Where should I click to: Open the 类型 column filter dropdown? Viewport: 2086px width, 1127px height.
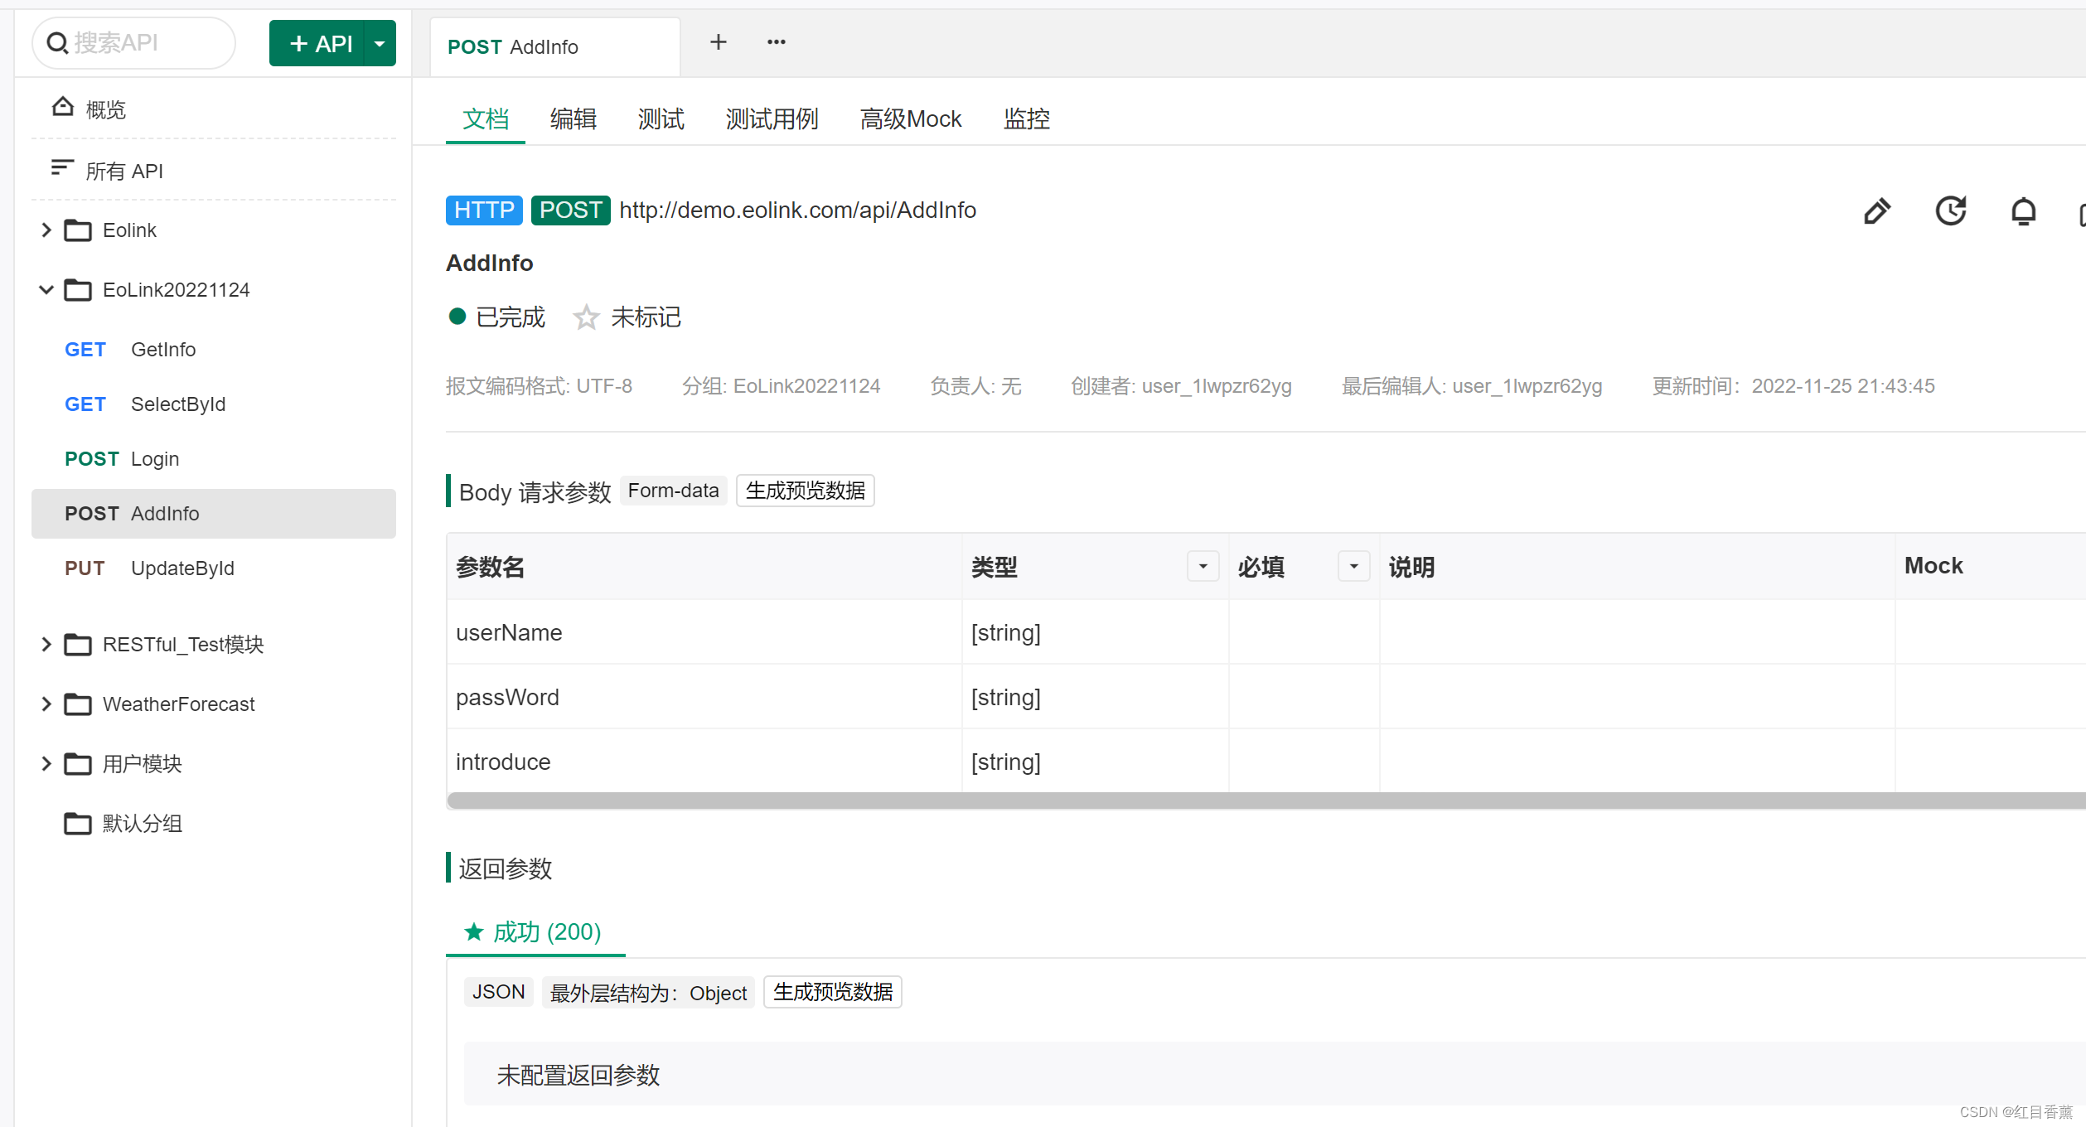[1203, 566]
